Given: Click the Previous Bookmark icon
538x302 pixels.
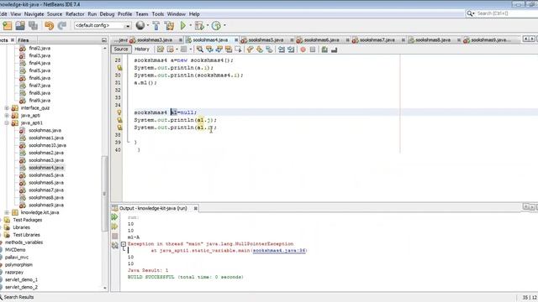Looking at the screenshot, I should click(251, 49).
